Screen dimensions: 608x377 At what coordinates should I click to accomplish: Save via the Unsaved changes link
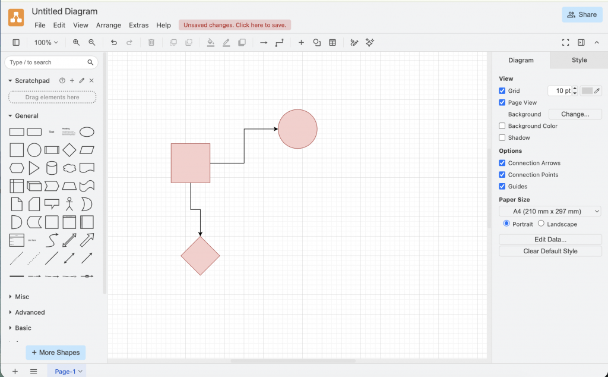(234, 25)
